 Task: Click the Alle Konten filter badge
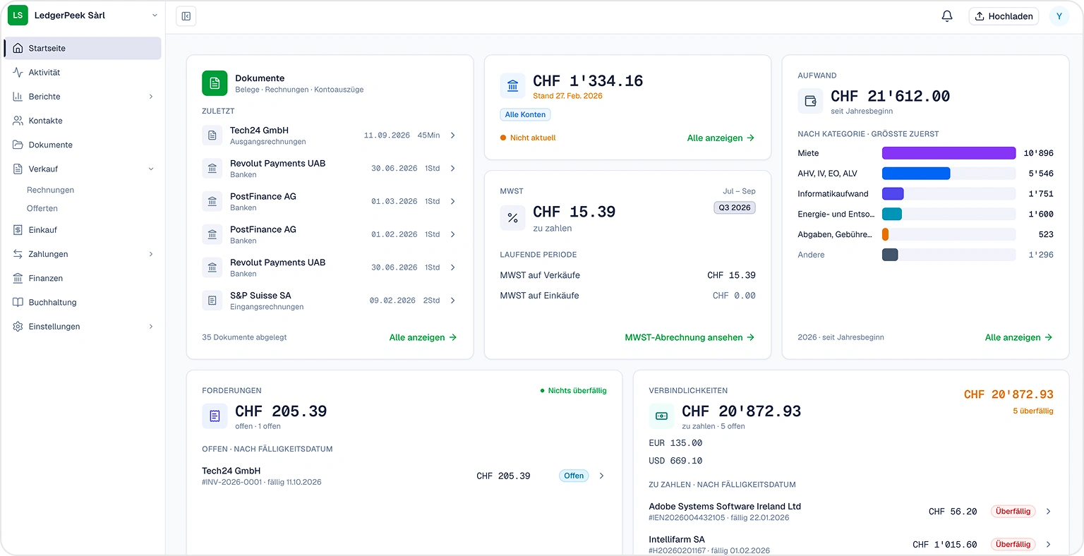[x=525, y=114]
